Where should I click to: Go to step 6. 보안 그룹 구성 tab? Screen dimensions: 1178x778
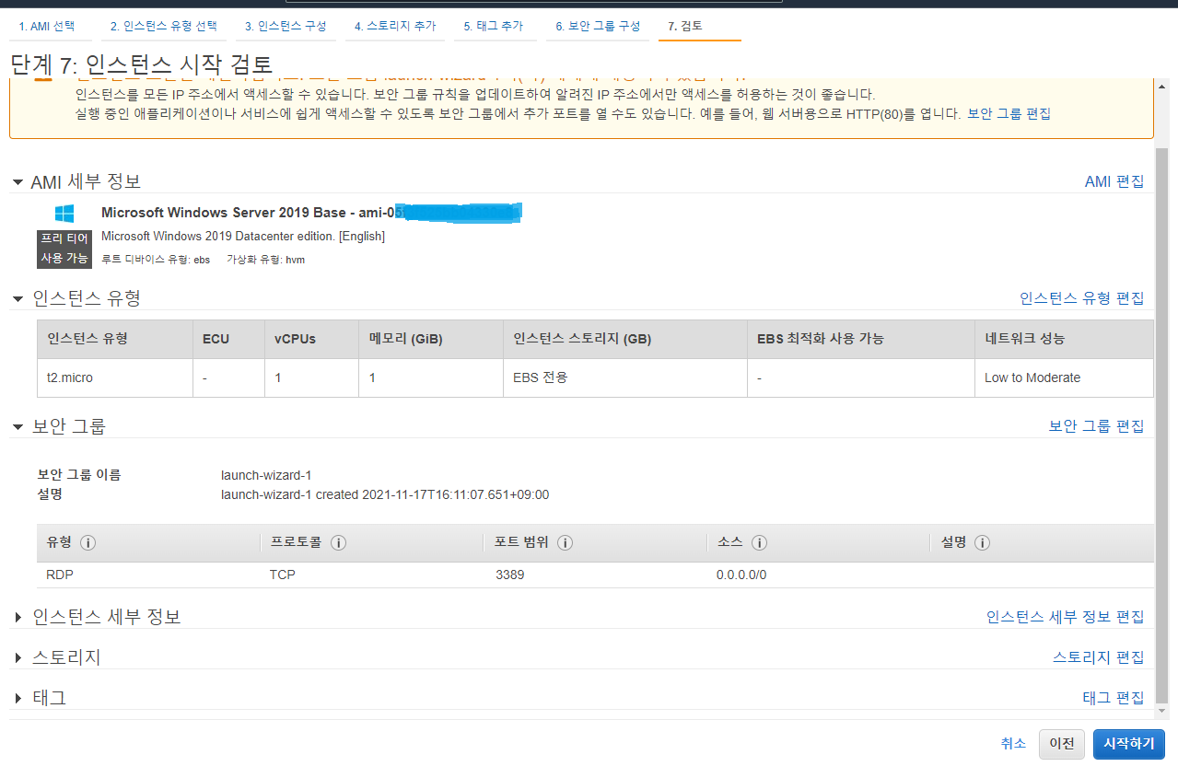598,27
